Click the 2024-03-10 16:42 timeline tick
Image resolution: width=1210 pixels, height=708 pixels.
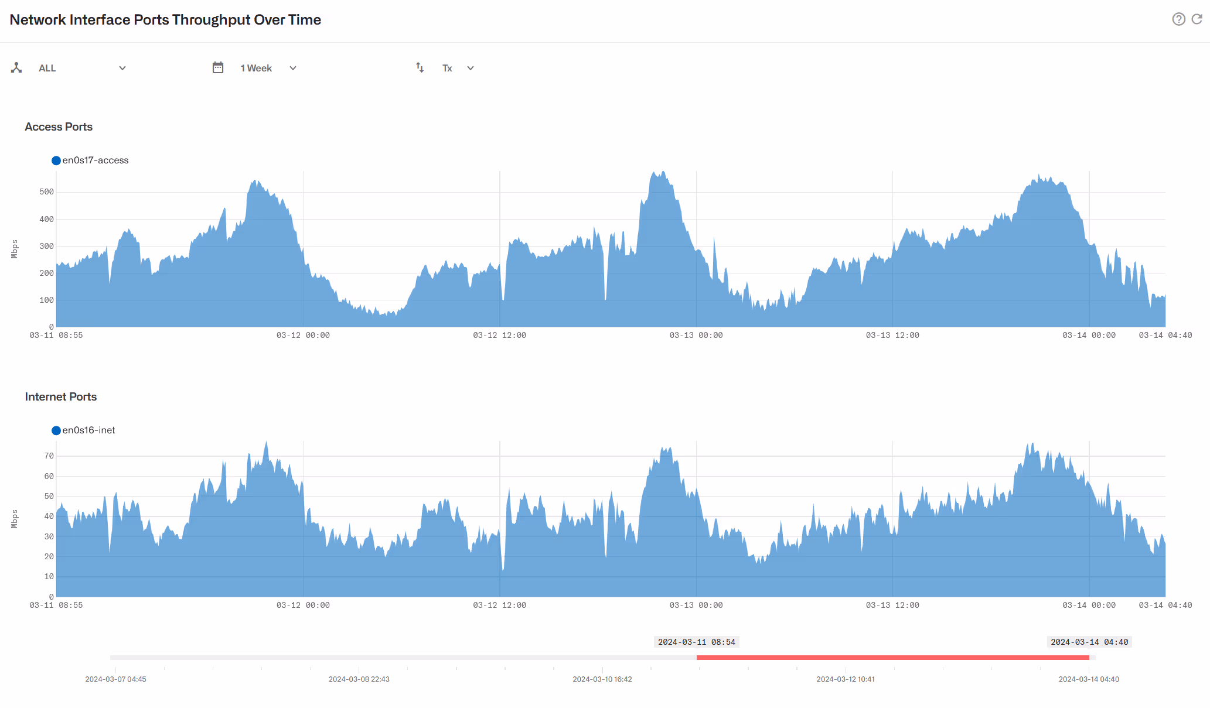click(602, 679)
